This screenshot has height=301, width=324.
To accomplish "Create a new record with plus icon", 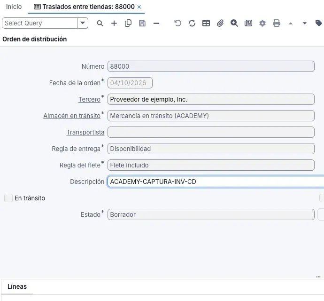I will [114, 23].
